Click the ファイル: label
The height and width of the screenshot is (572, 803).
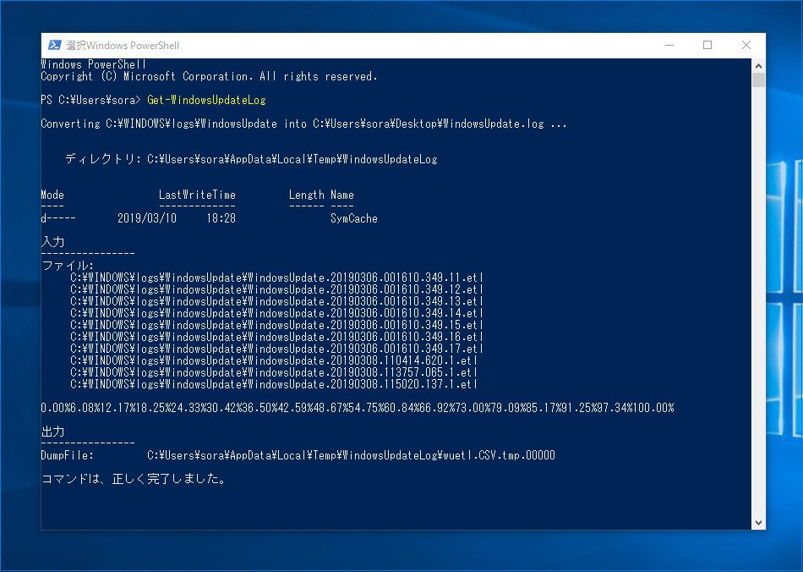68,266
